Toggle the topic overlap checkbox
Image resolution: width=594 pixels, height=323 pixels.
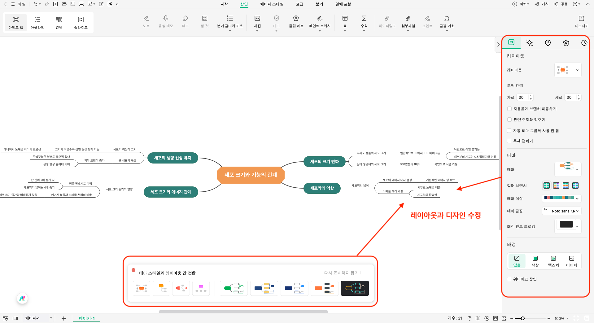pos(509,141)
